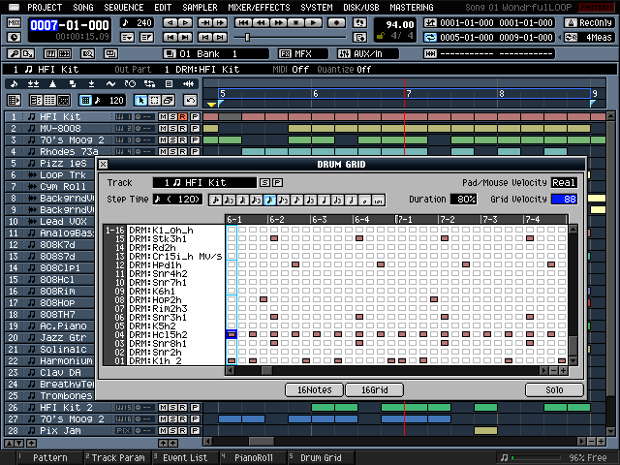Click the playback position slider handle
Viewport: 620px width, 465px height.
pos(248,38)
